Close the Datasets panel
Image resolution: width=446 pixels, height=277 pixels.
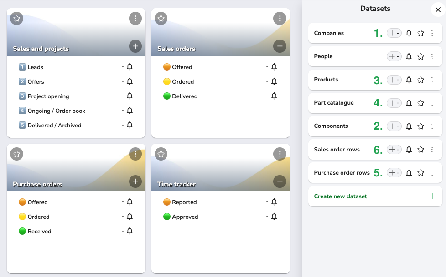[438, 10]
